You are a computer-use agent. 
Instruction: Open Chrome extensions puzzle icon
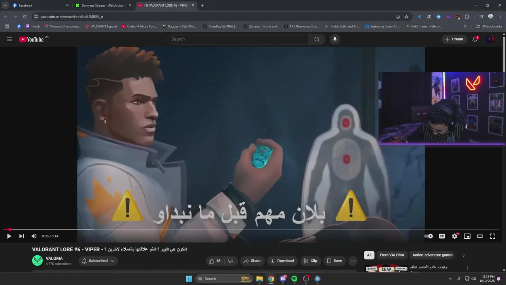click(467, 17)
